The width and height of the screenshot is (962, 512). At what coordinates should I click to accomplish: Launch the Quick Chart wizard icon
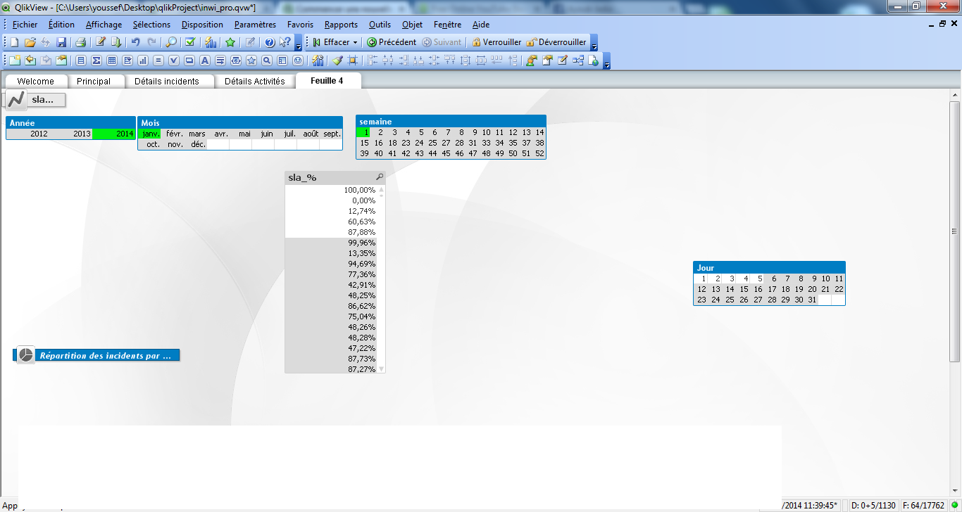pyautogui.click(x=211, y=42)
